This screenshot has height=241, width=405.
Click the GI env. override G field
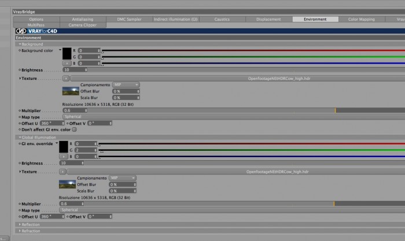pyautogui.click(x=86, y=150)
